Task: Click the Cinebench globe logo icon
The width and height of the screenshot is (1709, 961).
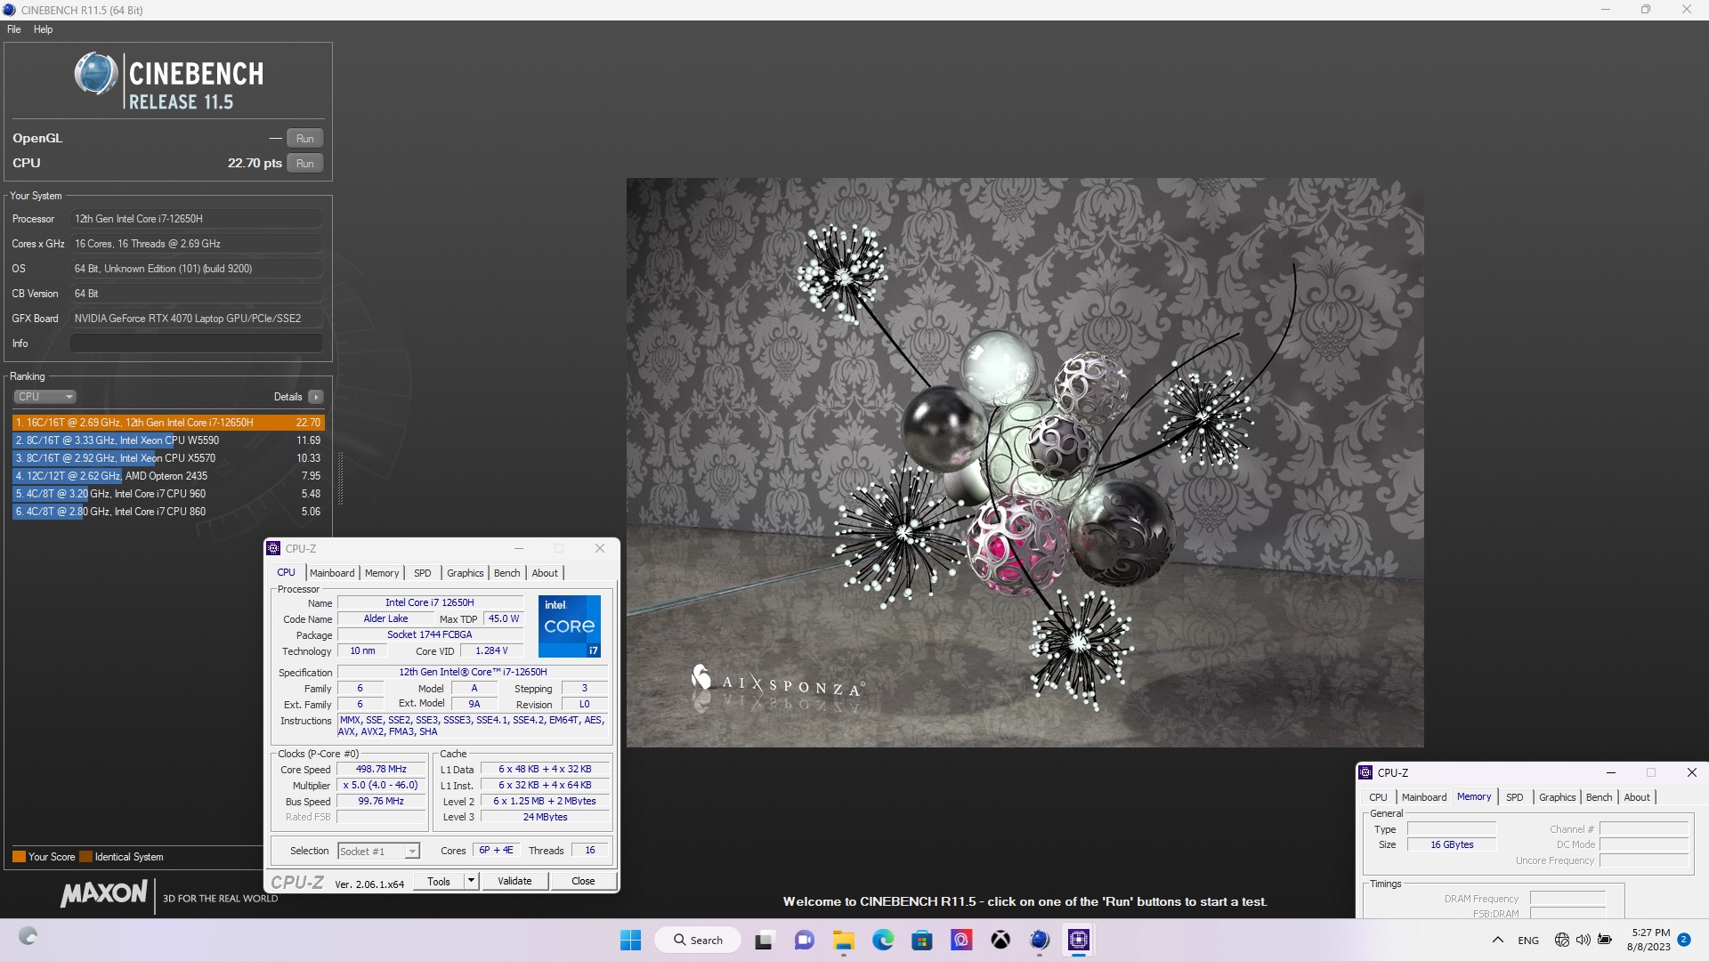Action: tap(95, 74)
